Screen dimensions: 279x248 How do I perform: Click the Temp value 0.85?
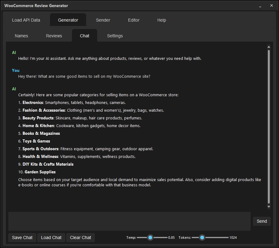click(x=171, y=238)
